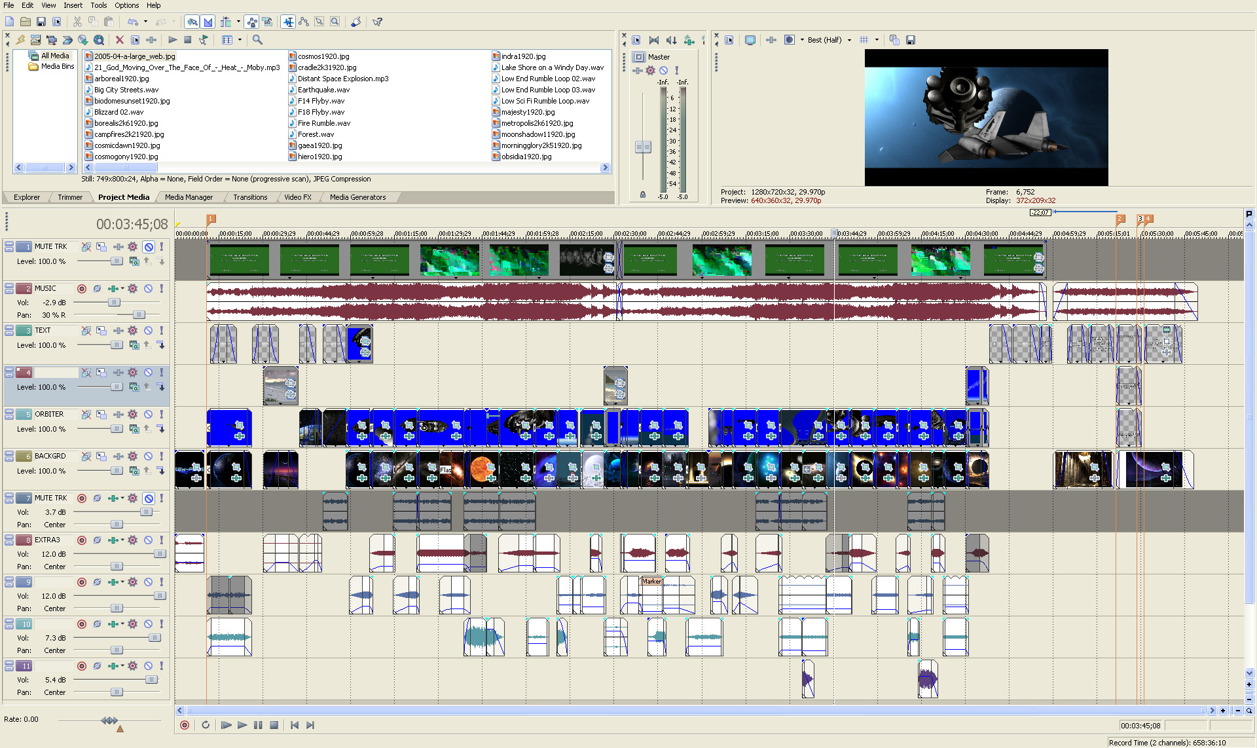Click the Extract Audio from CD icon
The height and width of the screenshot is (748, 1257).
[83, 40]
